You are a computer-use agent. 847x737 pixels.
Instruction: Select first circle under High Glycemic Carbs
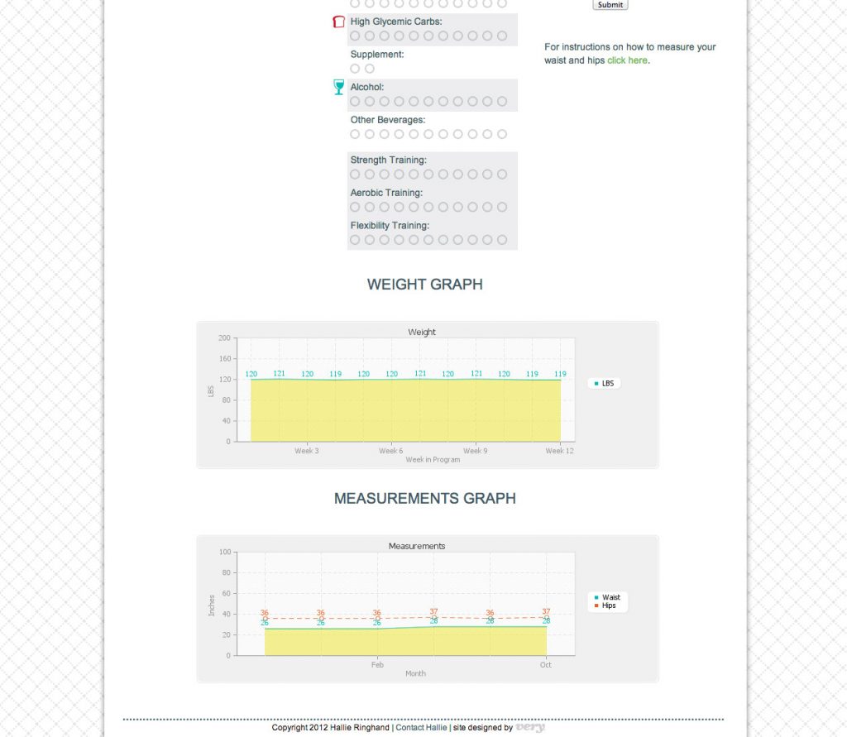coord(355,36)
